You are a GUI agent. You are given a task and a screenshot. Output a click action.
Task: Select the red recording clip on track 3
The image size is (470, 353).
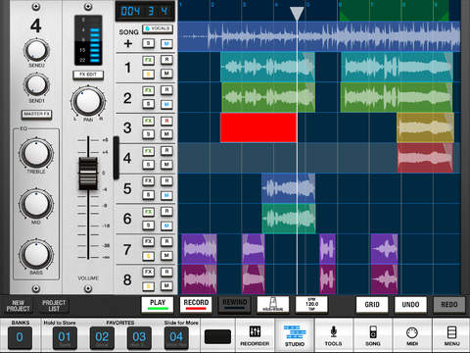(258, 127)
